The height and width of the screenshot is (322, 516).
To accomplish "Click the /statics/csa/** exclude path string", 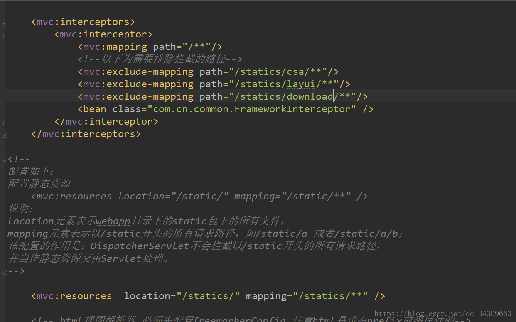I will (x=281, y=72).
